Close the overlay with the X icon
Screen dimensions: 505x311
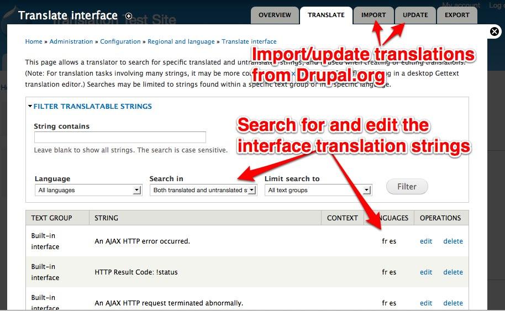click(x=495, y=31)
